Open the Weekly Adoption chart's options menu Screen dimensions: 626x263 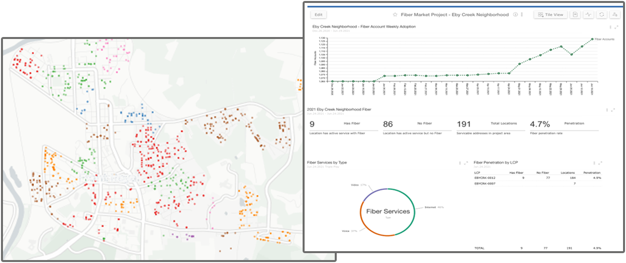tap(610, 27)
